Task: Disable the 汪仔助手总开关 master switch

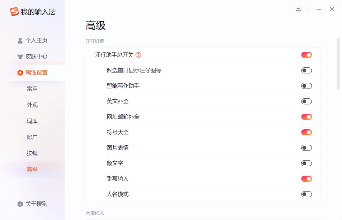Action: 306,55
